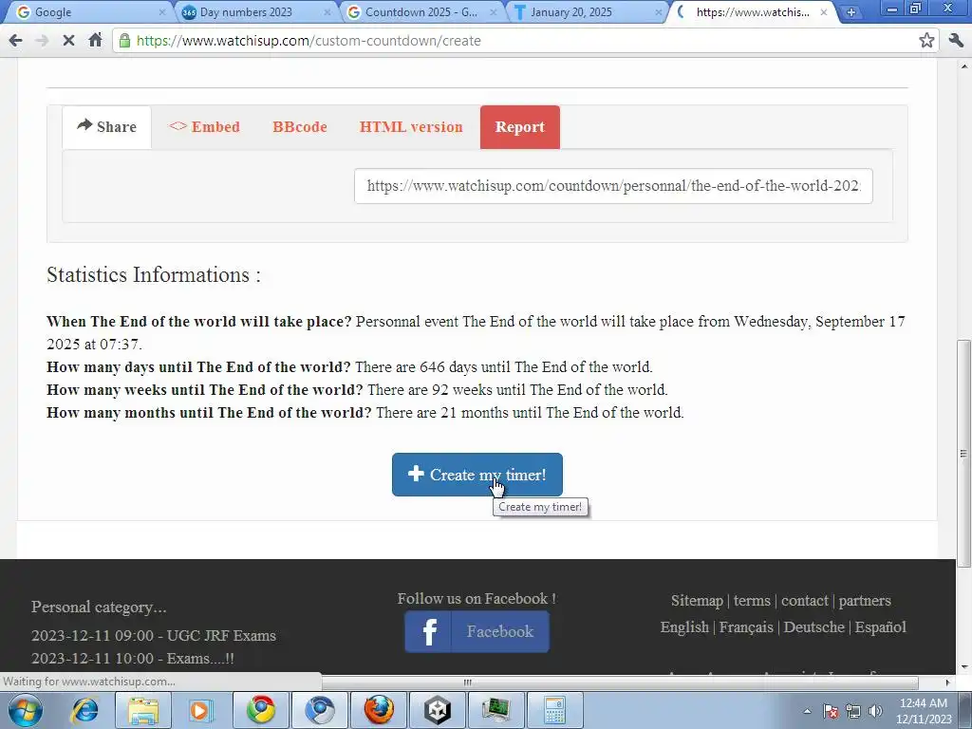Viewport: 972px width, 729px height.
Task: Select the Share tab
Action: click(106, 127)
